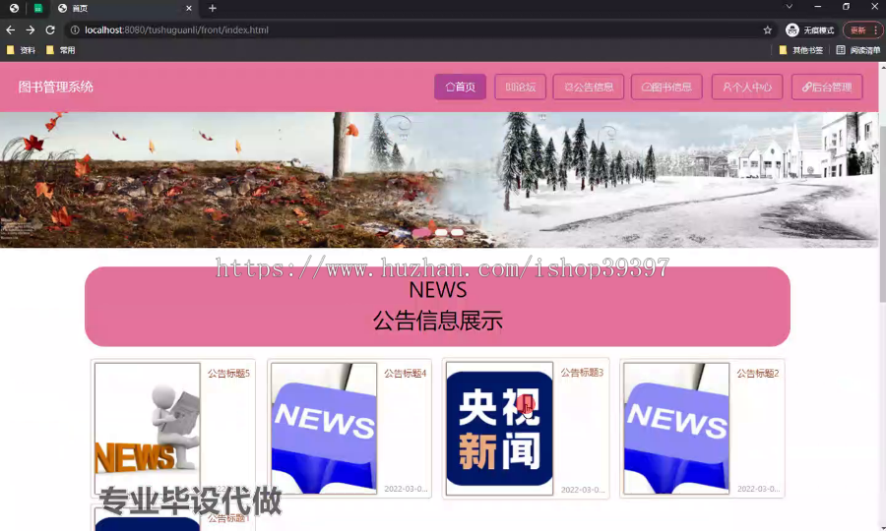The width and height of the screenshot is (886, 531).
Task: Open new browser tab with plus icon
Action: click(213, 8)
